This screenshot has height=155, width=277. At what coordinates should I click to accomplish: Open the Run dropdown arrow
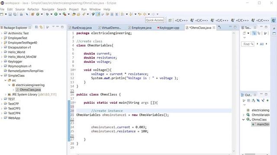60,14
